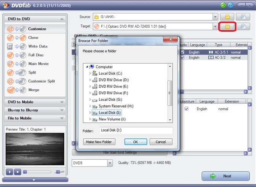Toggle English AC-3/5.1 audio checkbox
This screenshot has height=187, width=256.
(x=182, y=52)
